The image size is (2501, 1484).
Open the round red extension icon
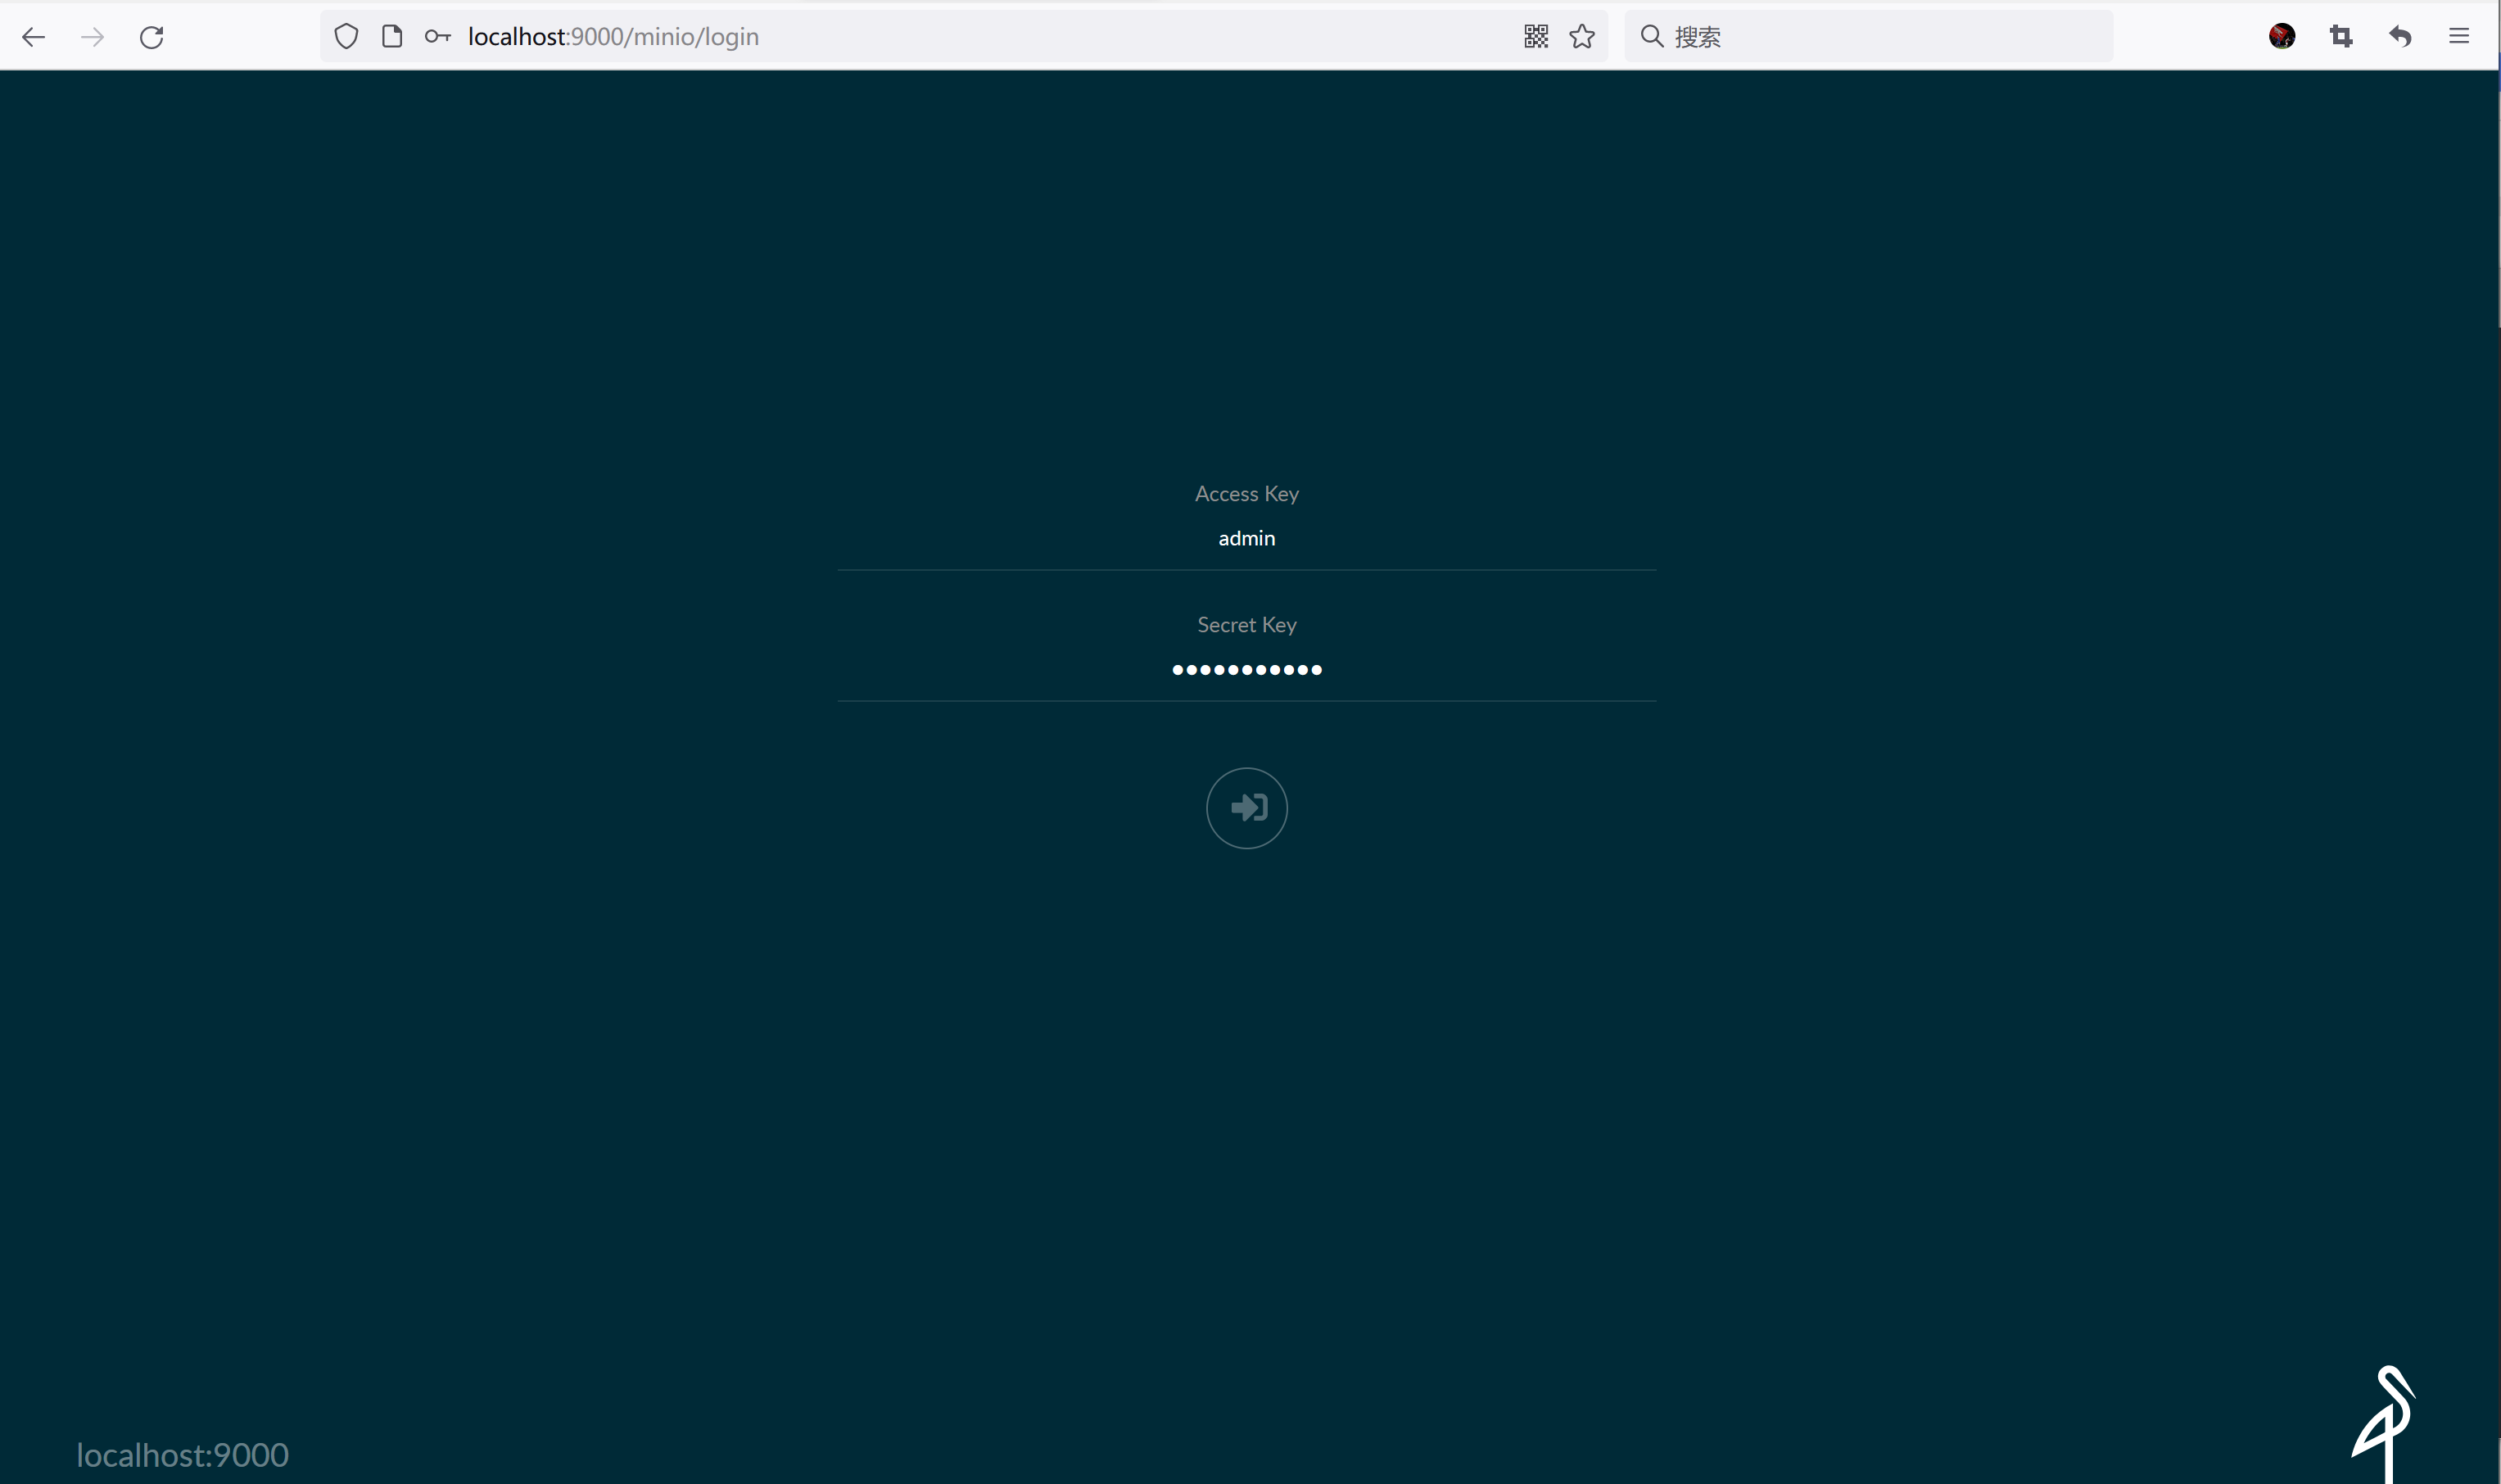(x=2282, y=37)
